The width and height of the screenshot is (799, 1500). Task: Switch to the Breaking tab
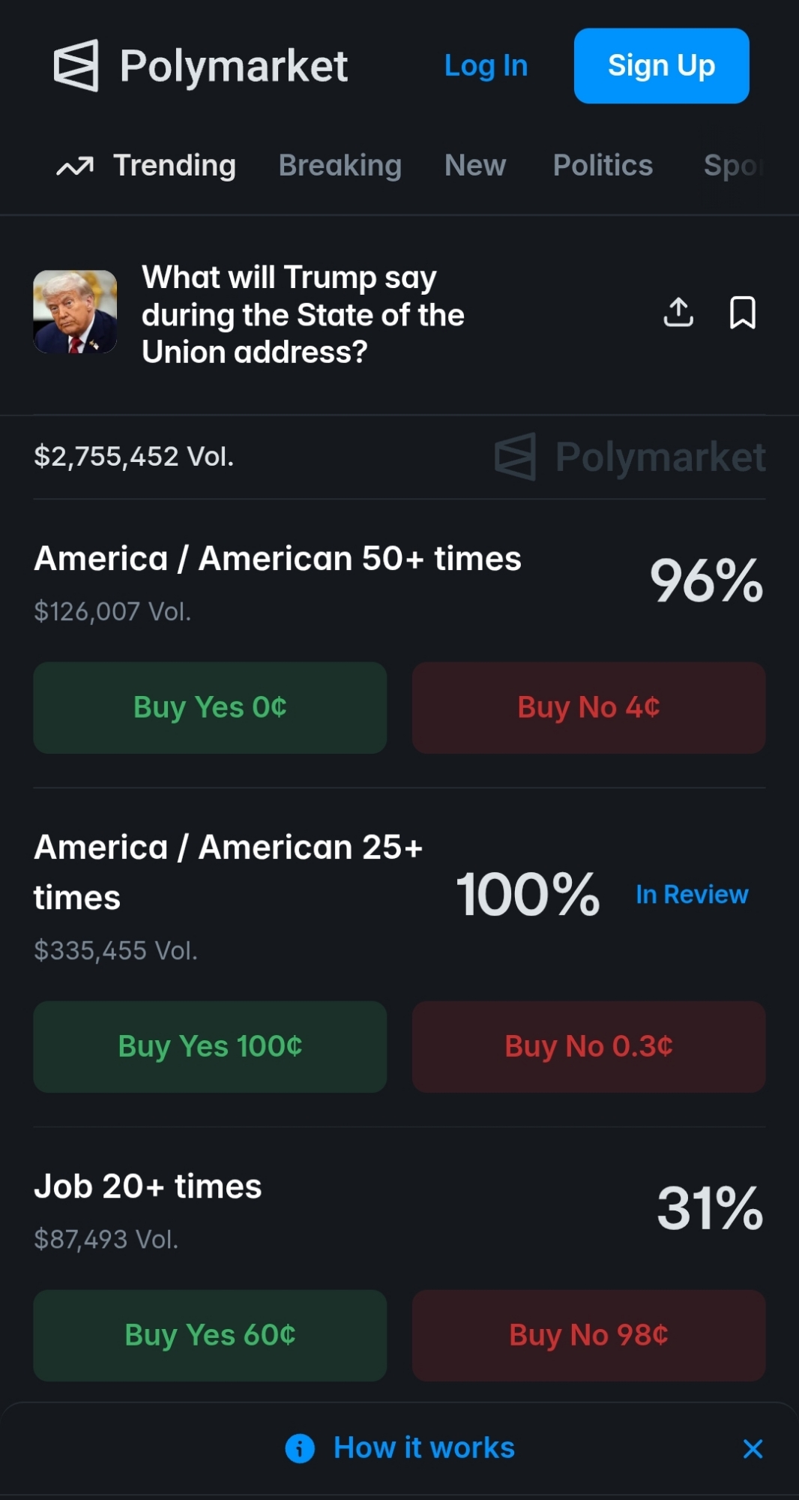340,166
